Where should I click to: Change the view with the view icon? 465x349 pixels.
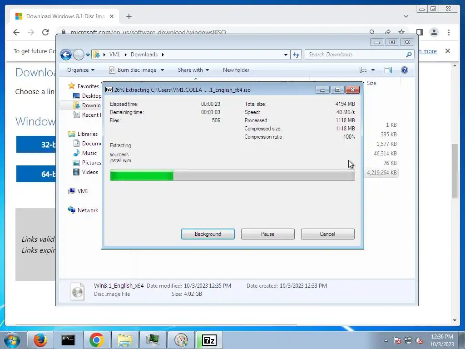363,70
